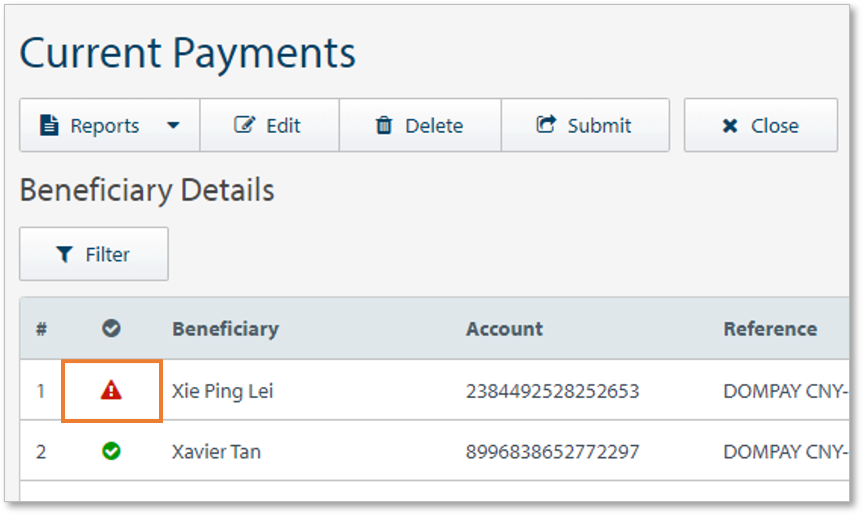
Task: Click the green checkmark for Xavier Tan
Action: click(x=111, y=451)
